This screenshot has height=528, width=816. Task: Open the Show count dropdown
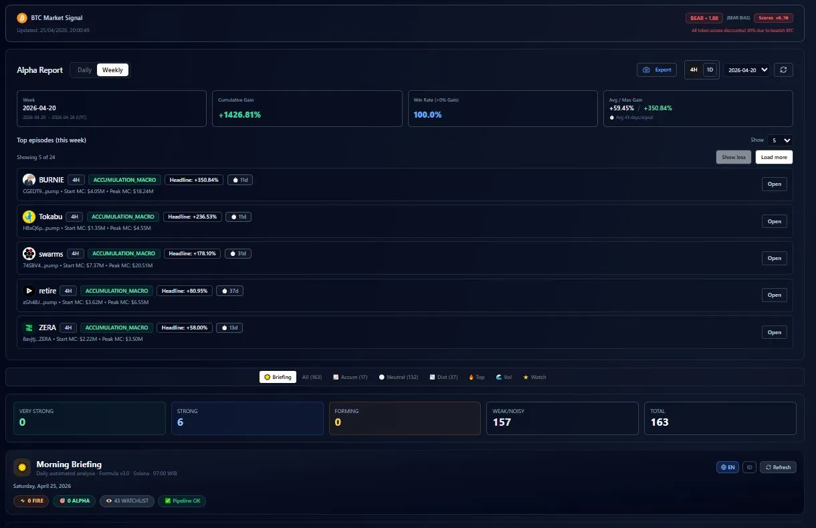tap(780, 140)
